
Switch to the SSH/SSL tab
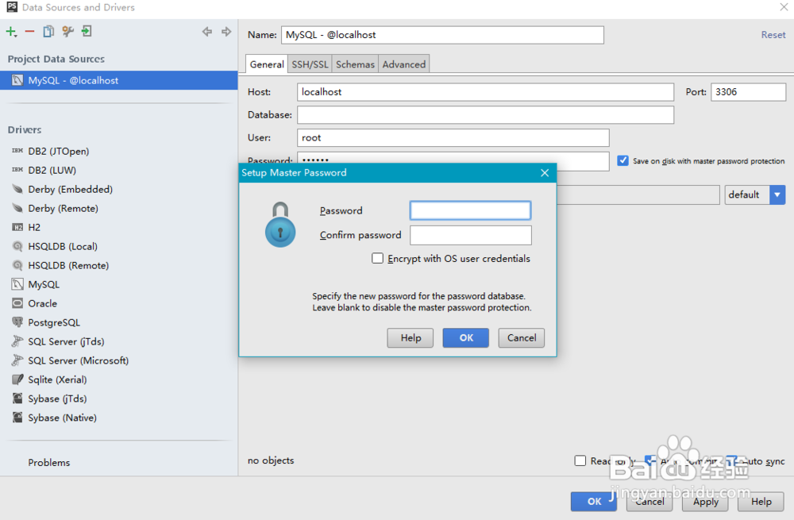tap(310, 64)
